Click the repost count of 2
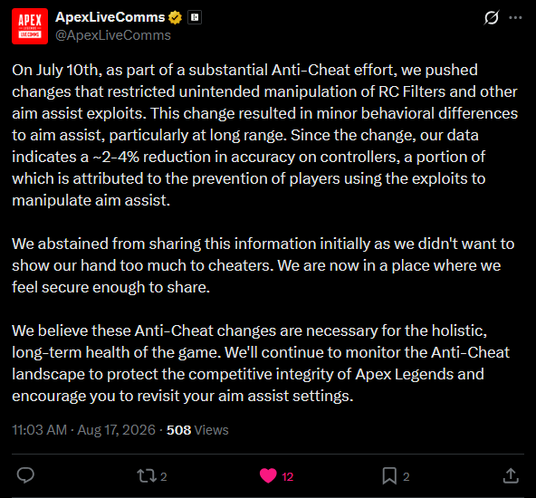Viewport: 536px width, 498px height. click(x=163, y=476)
